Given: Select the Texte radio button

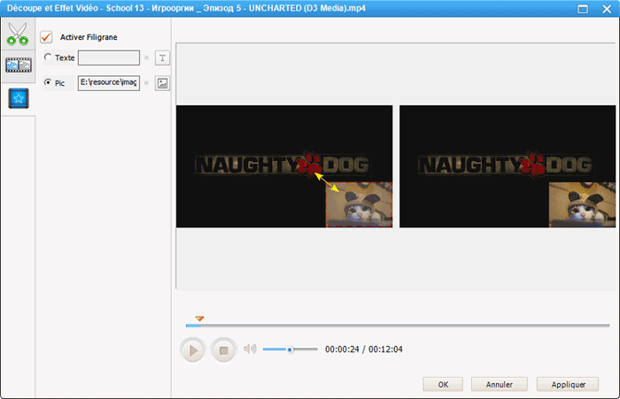Looking at the screenshot, I should (48, 58).
